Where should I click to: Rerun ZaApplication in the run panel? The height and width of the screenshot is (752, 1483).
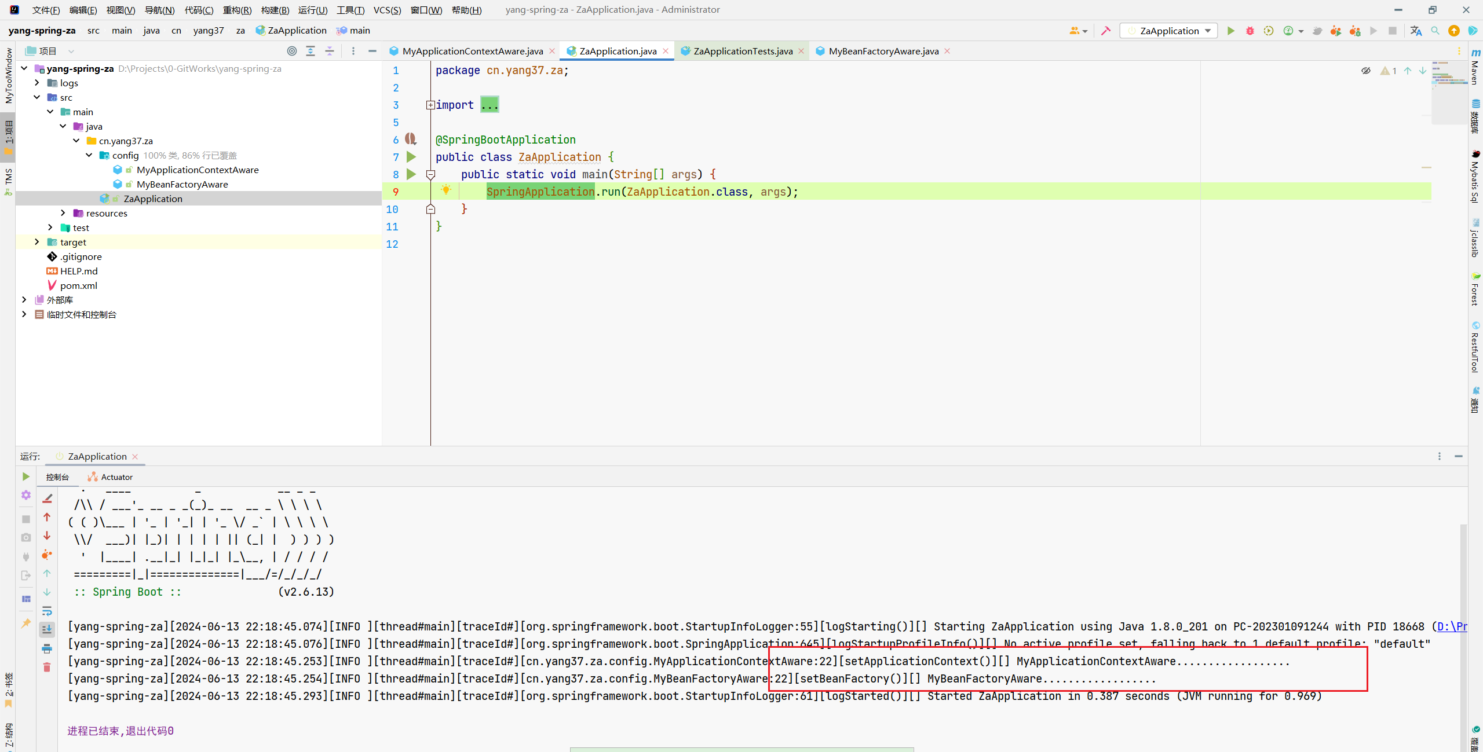click(x=26, y=476)
